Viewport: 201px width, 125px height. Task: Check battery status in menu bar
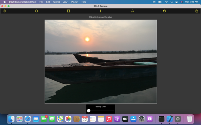click(x=160, y=2)
